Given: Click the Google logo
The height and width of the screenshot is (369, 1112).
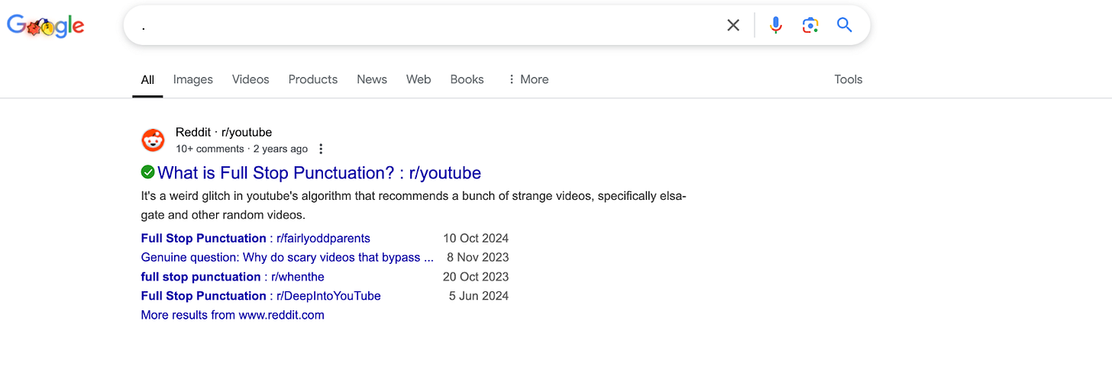Looking at the screenshot, I should click(46, 26).
